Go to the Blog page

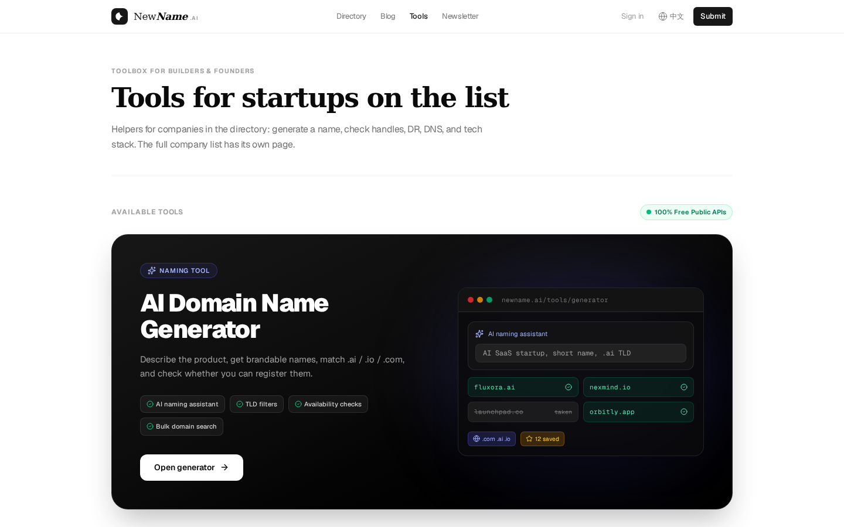pos(388,16)
